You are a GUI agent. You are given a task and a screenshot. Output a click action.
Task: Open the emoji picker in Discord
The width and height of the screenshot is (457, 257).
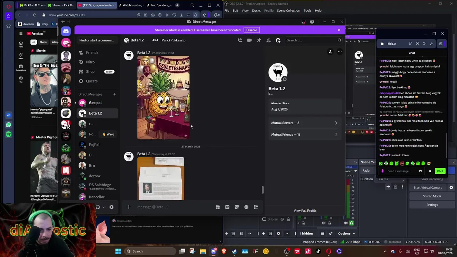[246, 207]
